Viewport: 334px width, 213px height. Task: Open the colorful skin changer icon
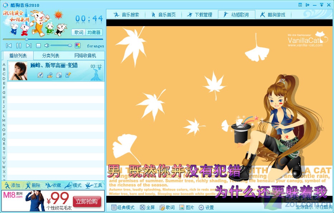pyautogui.click(x=78, y=45)
